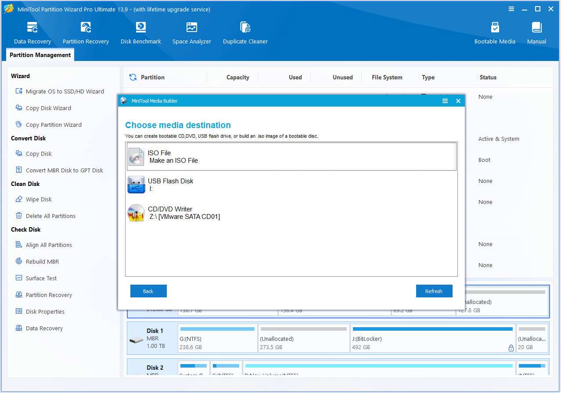Click the Check Disk section heading
The width and height of the screenshot is (561, 393).
[25, 229]
